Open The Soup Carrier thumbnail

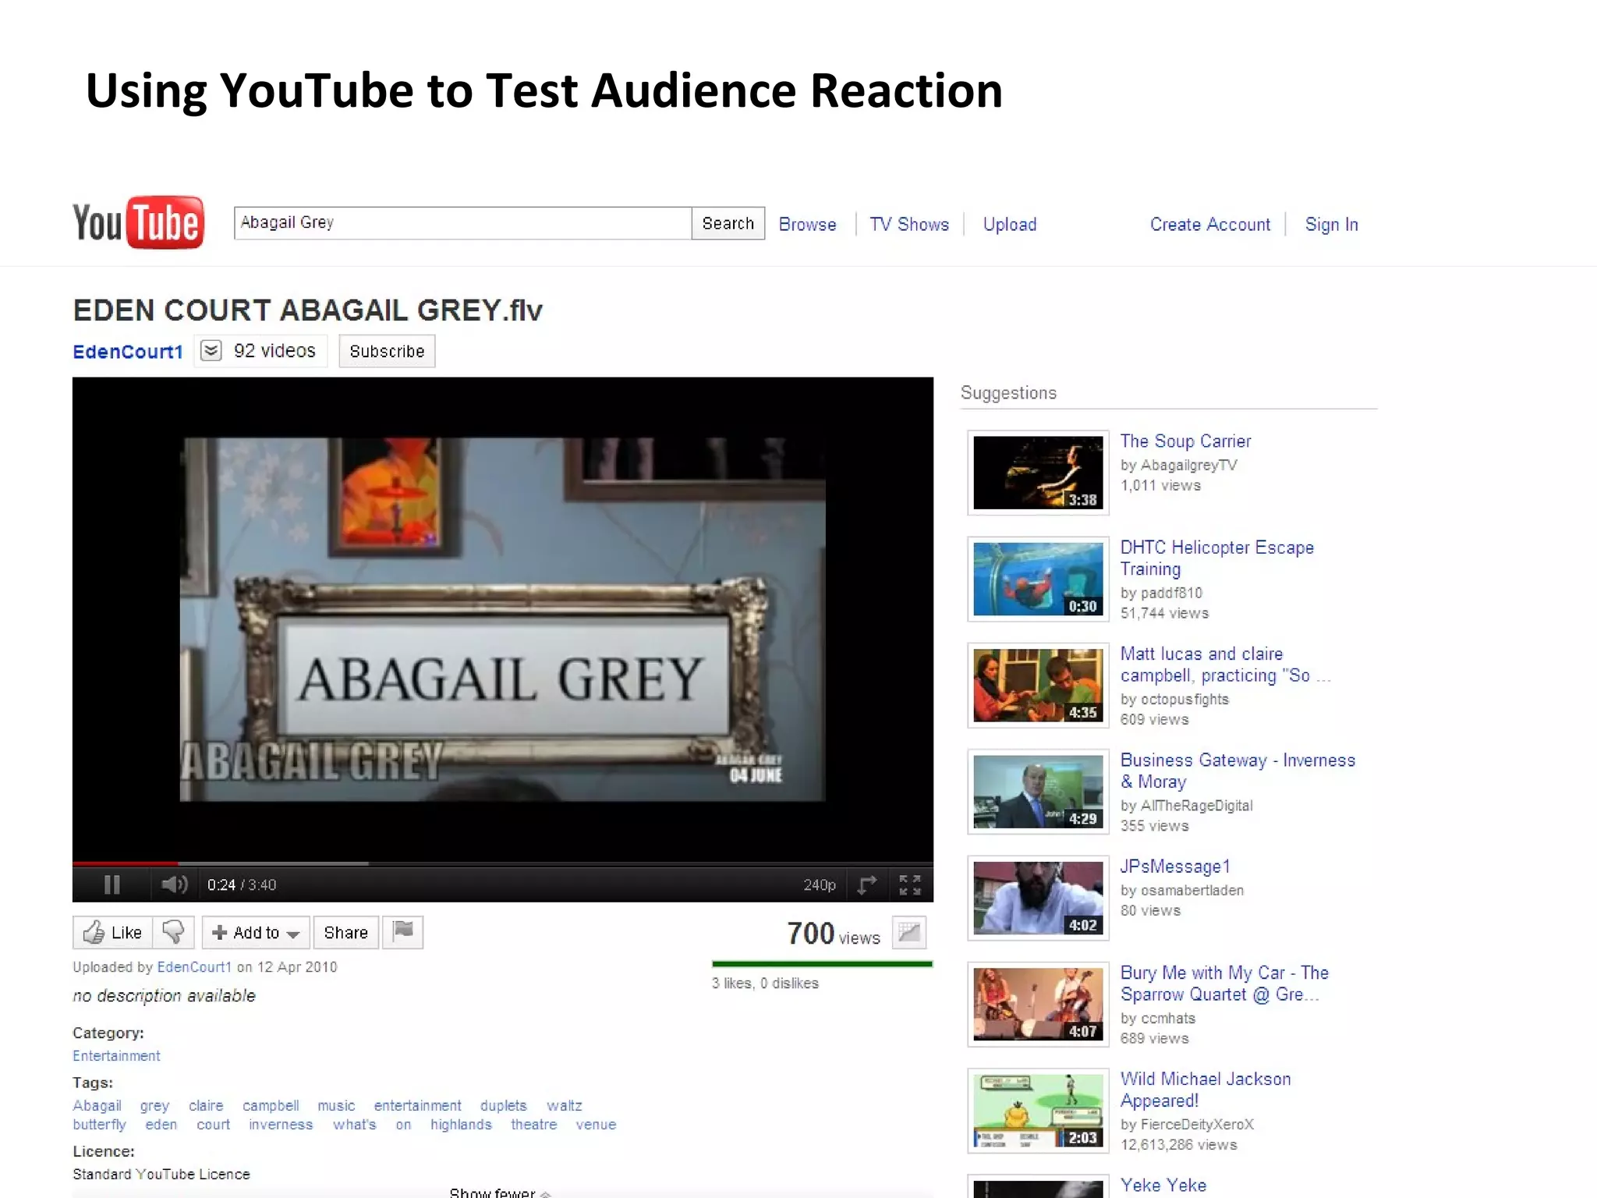point(1038,473)
